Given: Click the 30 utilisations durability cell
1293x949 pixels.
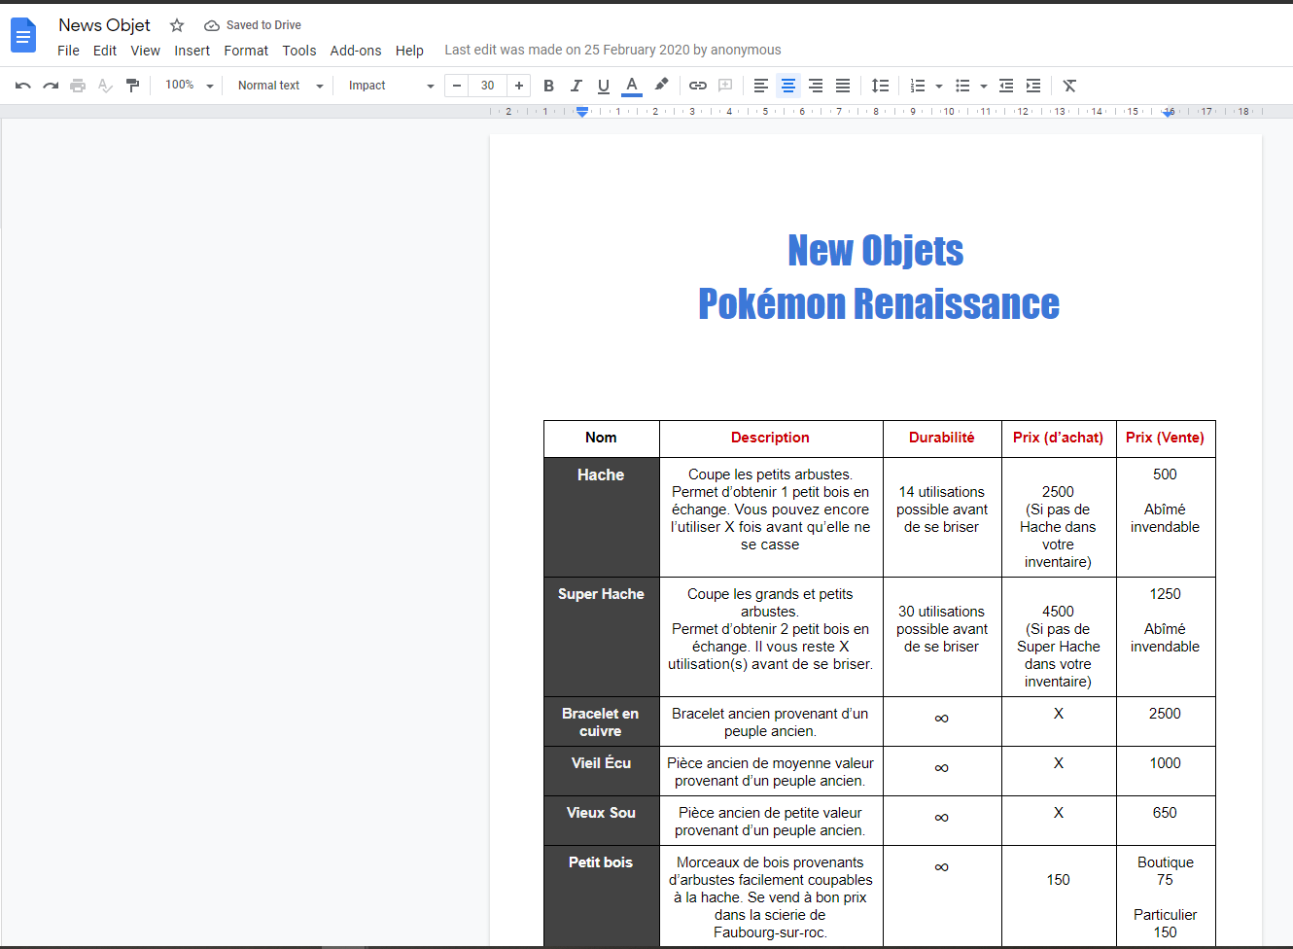Looking at the screenshot, I should 942,637.
